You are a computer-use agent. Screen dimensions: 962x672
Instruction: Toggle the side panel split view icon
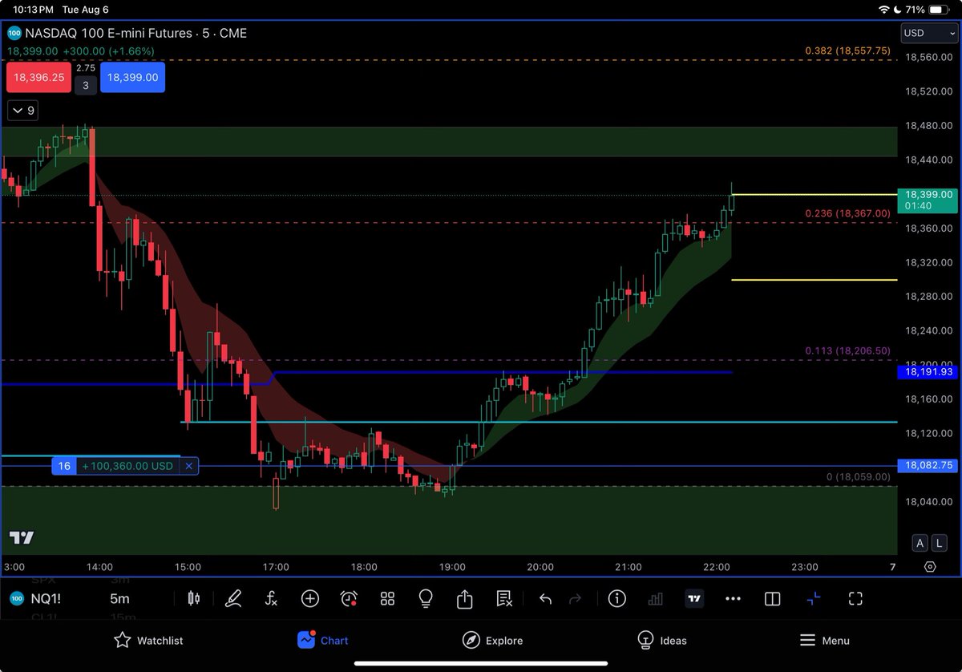(x=773, y=598)
